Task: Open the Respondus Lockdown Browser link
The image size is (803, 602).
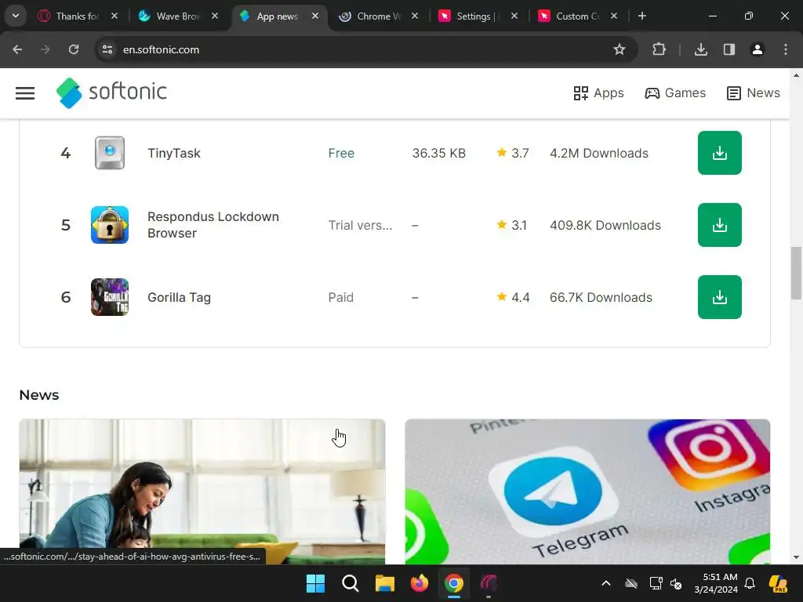Action: coord(213,225)
